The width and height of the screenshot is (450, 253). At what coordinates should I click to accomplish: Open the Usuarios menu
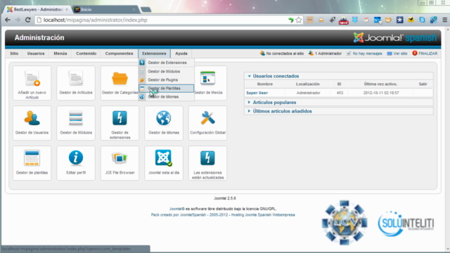tap(36, 53)
